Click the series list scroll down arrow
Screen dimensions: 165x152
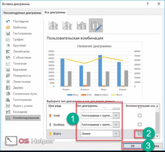157,136
